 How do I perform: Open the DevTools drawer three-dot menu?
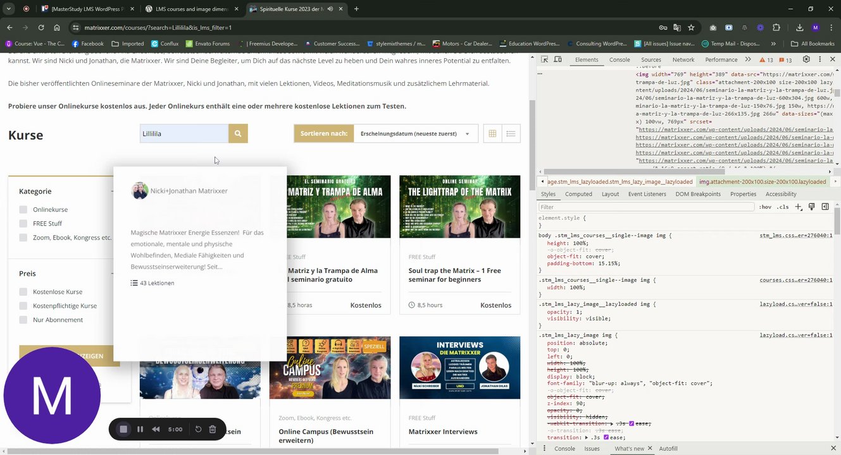point(544,449)
